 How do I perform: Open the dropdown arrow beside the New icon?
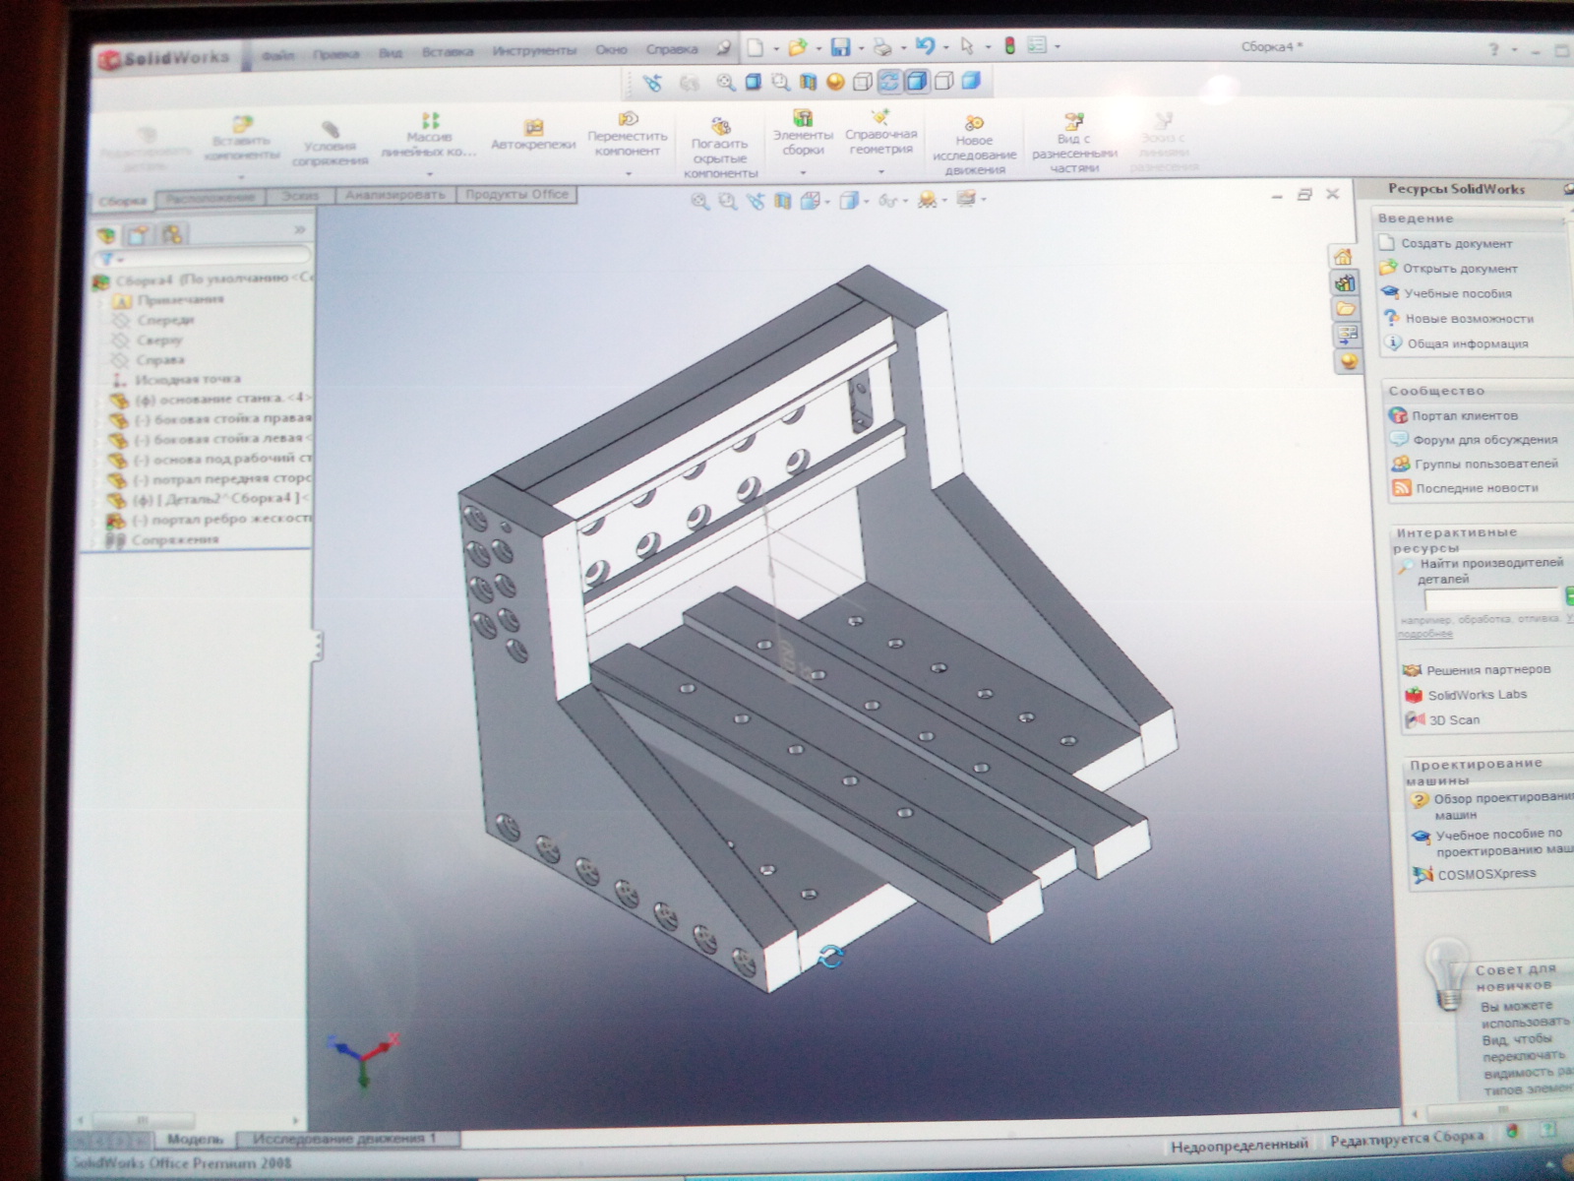tap(775, 48)
